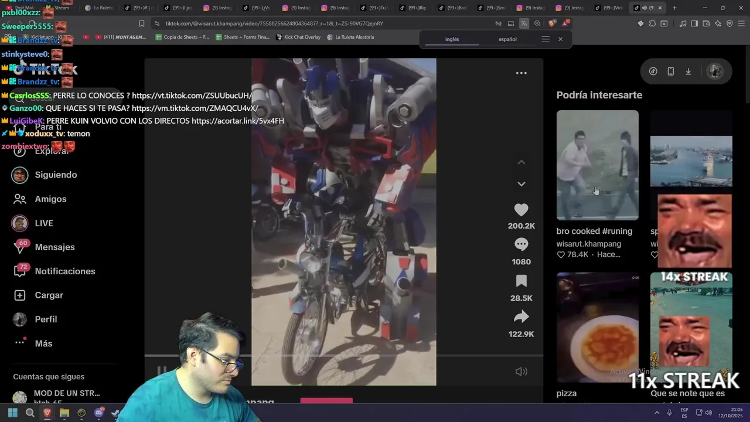The width and height of the screenshot is (750, 422).
Task: Go to the next video with down chevron
Action: click(521, 184)
